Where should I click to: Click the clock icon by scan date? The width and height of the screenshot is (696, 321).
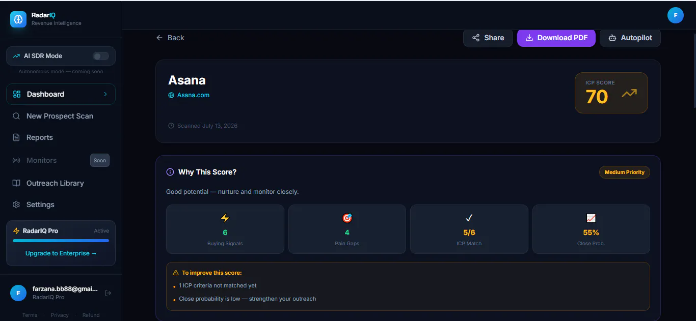[171, 126]
